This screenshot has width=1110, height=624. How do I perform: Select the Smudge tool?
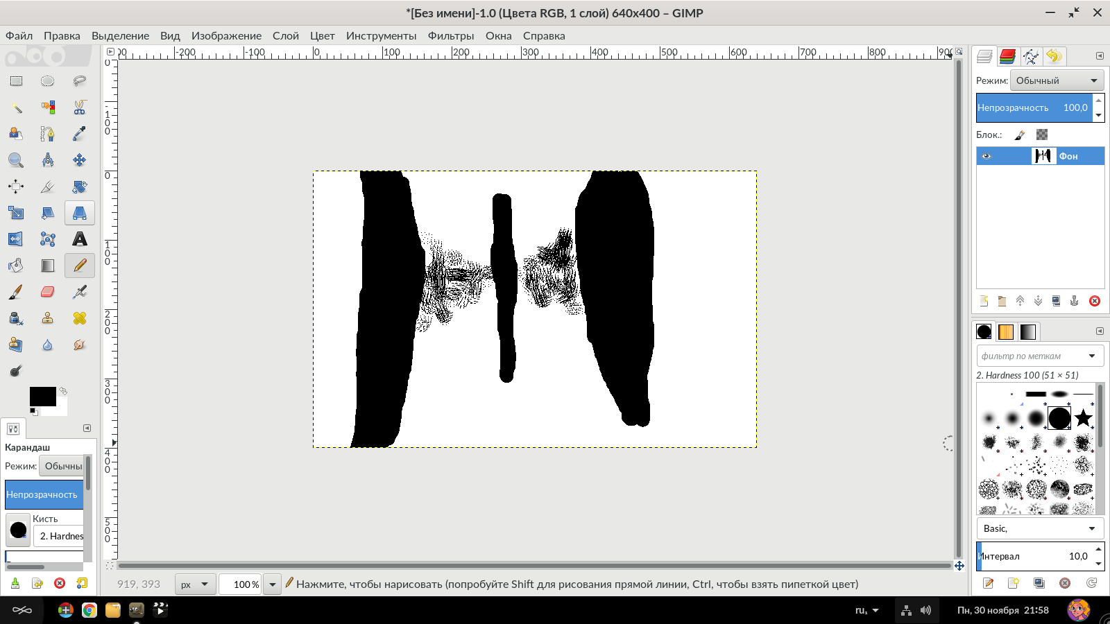coord(80,345)
